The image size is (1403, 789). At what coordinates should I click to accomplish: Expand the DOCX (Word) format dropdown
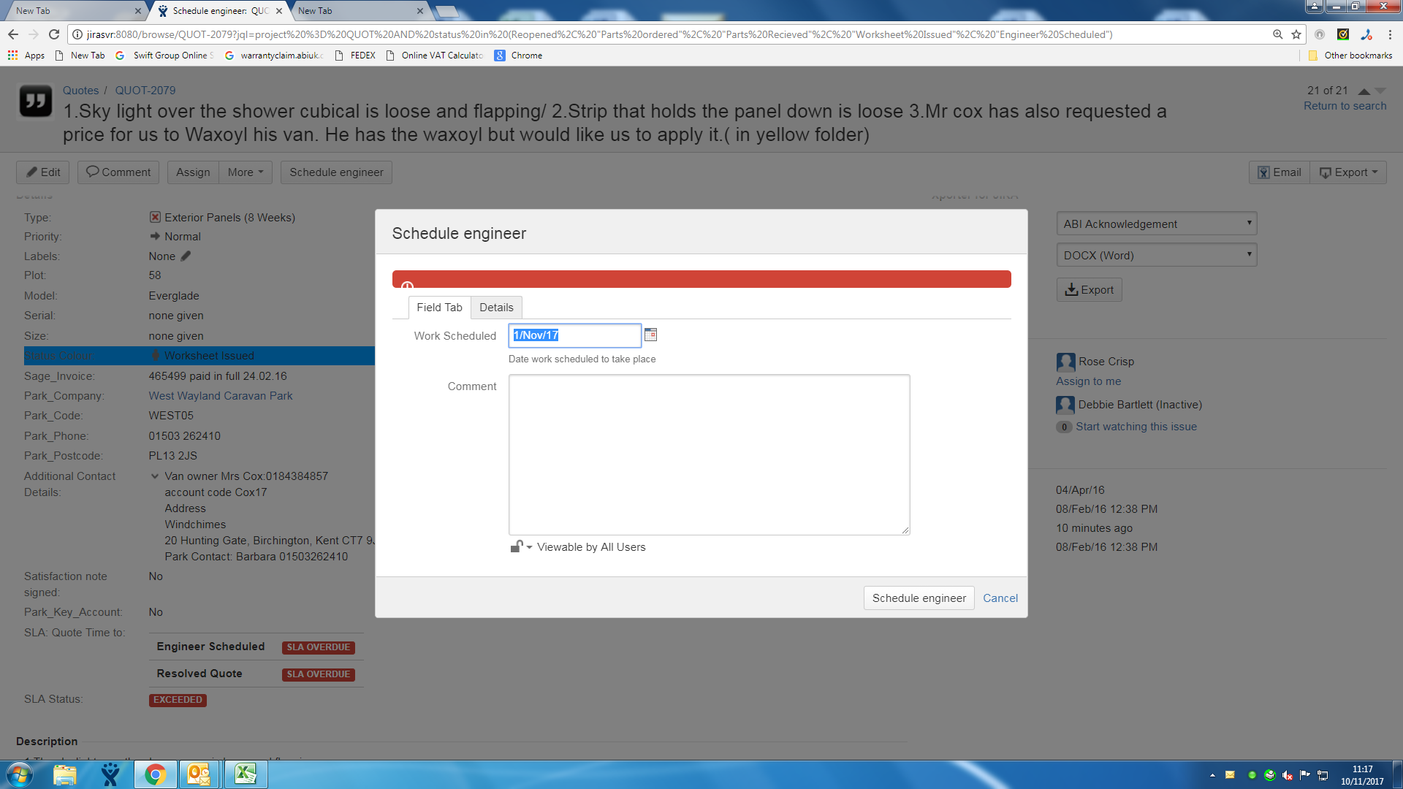1156,255
